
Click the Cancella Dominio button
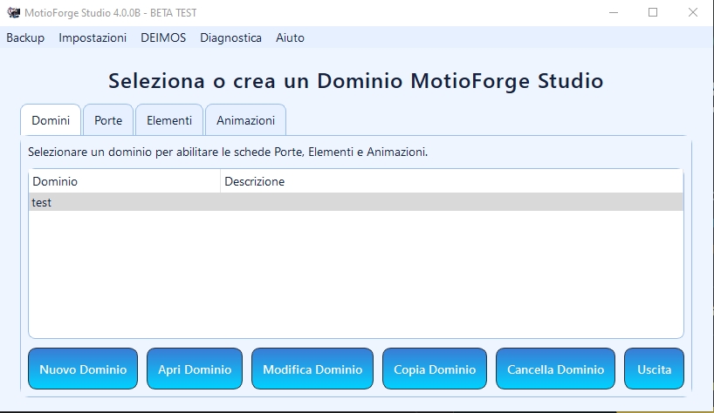[555, 369]
